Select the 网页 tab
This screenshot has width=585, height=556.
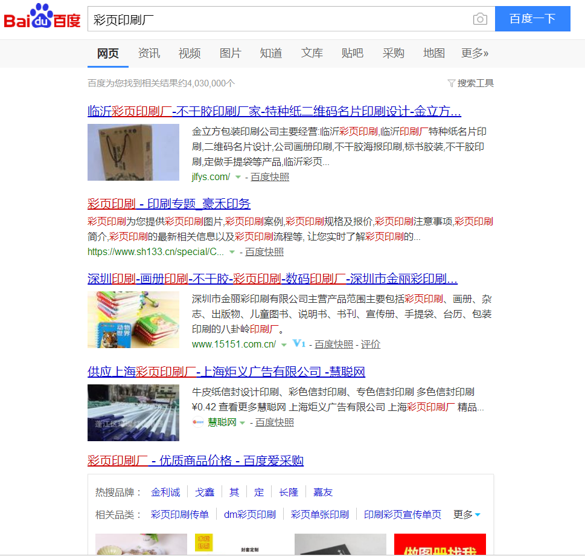click(108, 53)
